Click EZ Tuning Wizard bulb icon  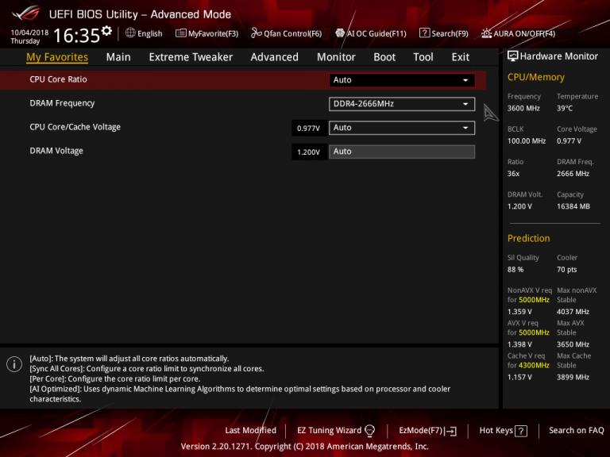[370, 431]
